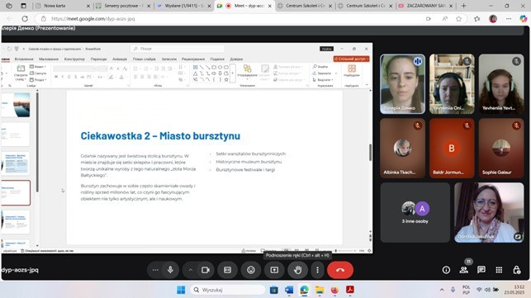
Task: Open the '3 inne osoby' tile
Action: pos(415,213)
